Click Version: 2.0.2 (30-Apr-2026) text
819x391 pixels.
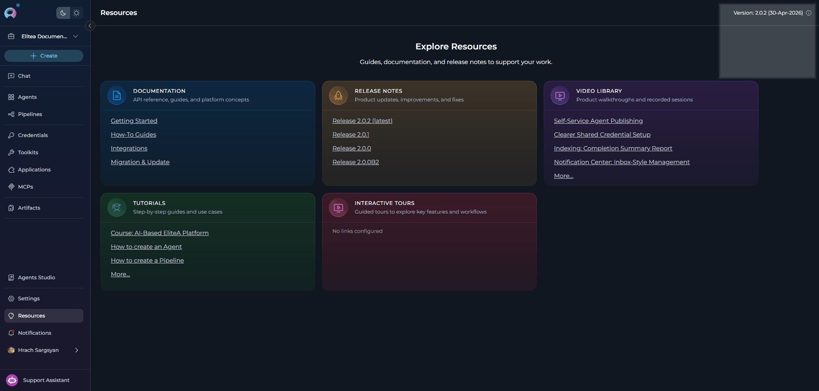768,13
